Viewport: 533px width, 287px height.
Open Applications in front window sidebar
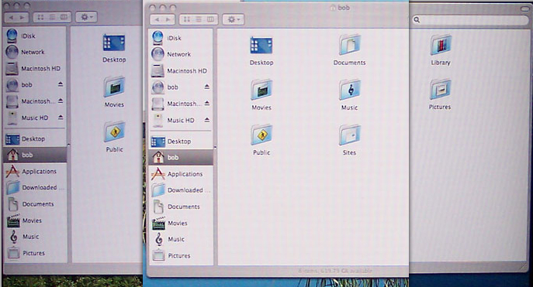click(181, 174)
